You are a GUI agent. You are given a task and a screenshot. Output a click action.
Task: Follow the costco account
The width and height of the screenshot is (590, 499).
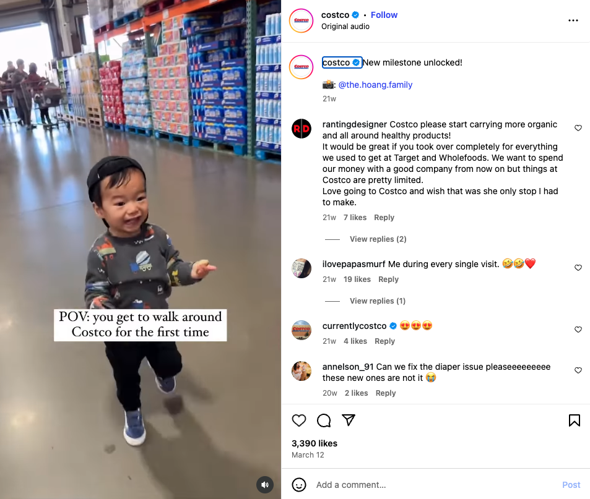[384, 15]
